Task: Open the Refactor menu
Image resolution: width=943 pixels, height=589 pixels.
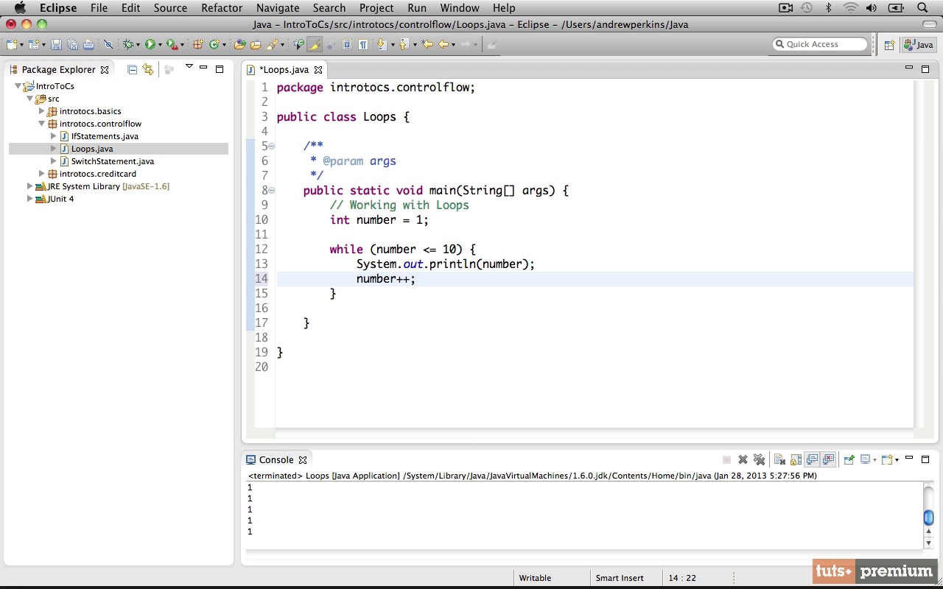Action: [222, 8]
